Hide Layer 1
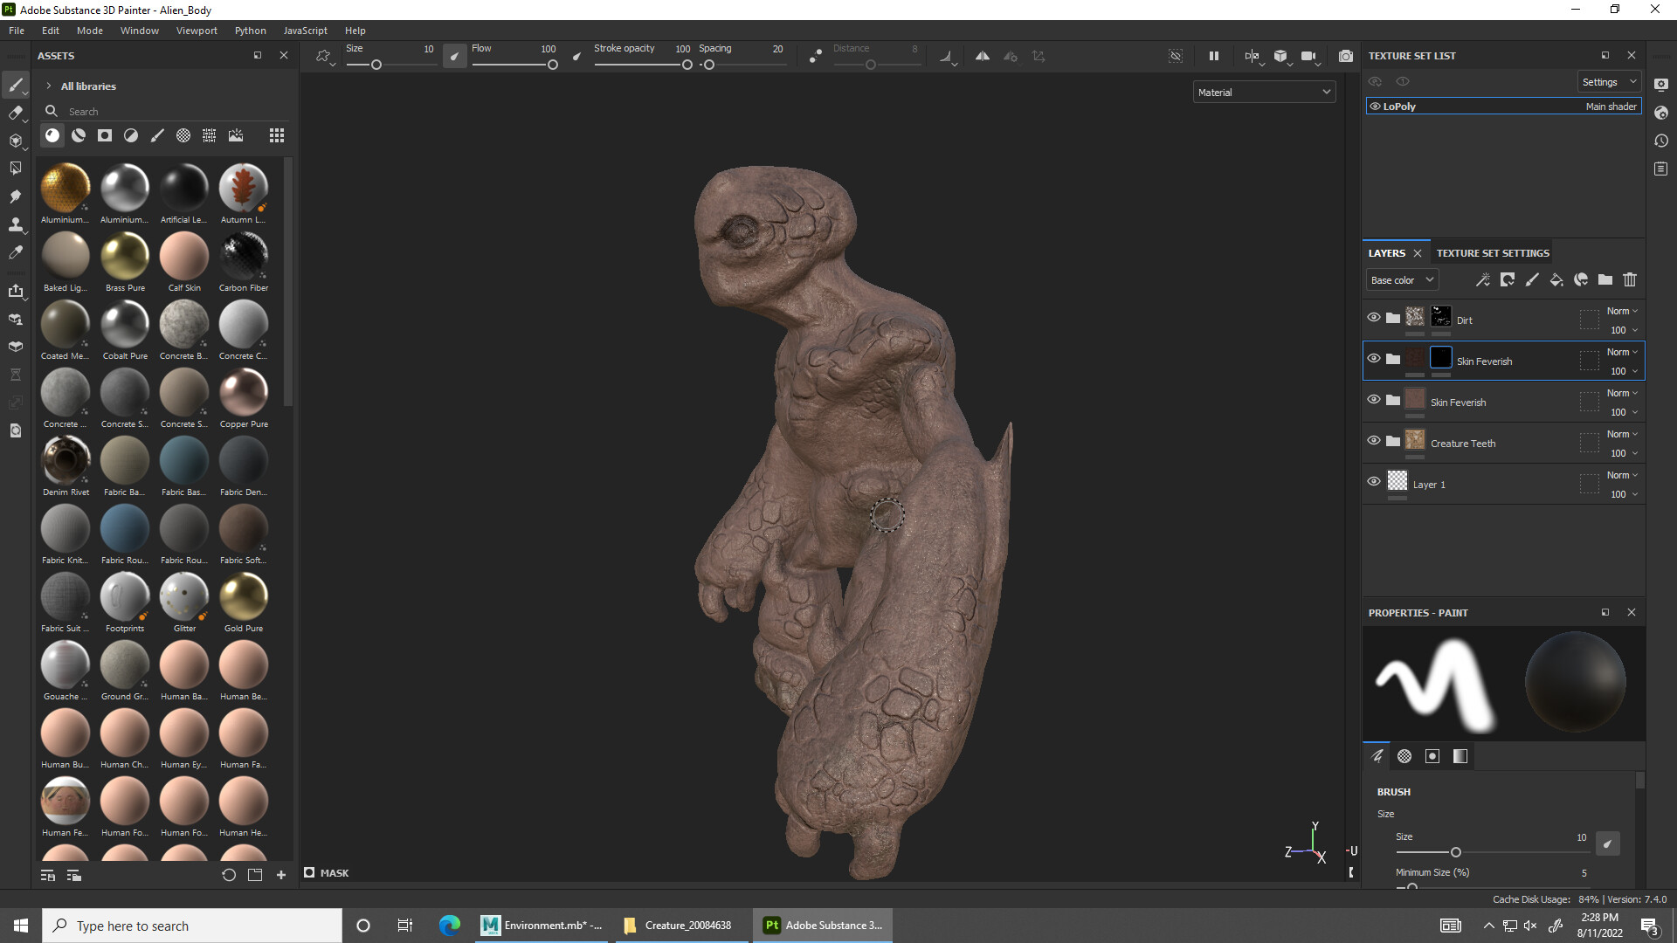Viewport: 1677px width, 943px height. (x=1374, y=481)
